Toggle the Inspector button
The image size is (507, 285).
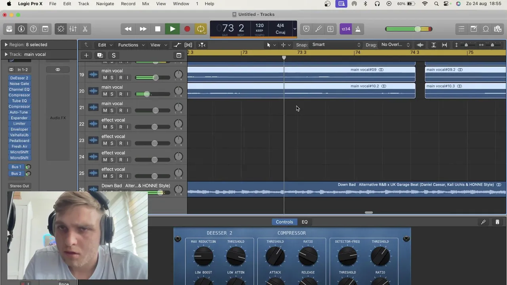21,29
